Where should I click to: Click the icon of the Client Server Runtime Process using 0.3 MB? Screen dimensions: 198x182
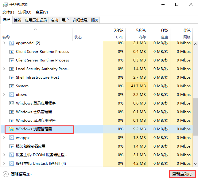tap(12, 60)
